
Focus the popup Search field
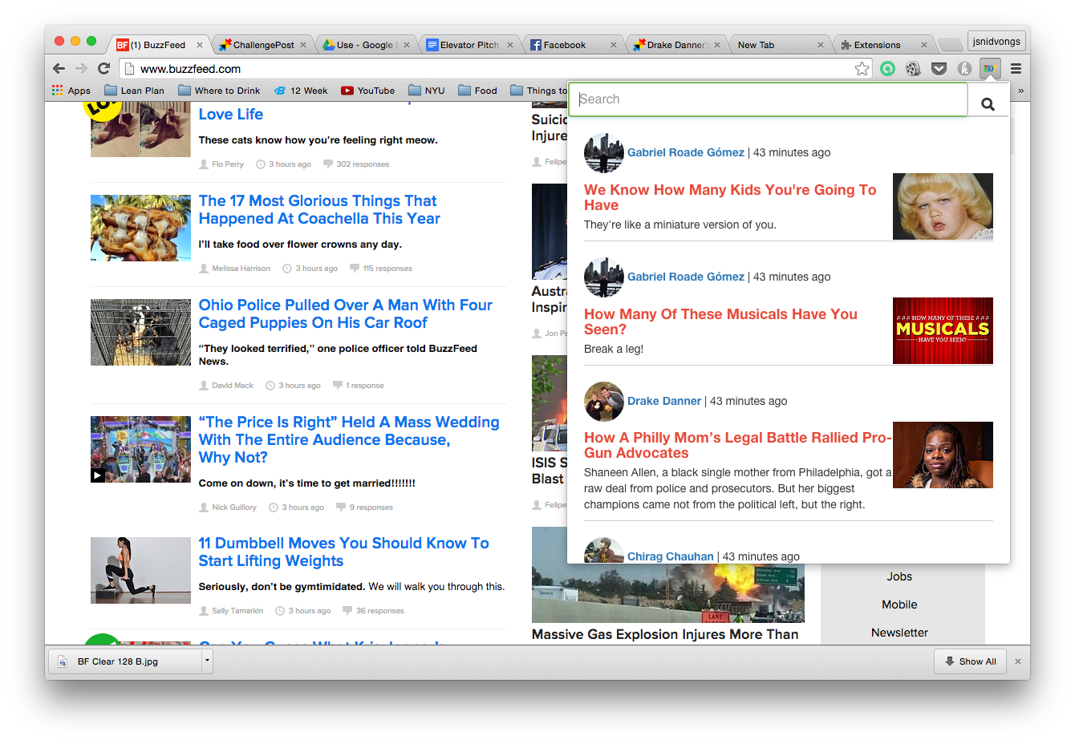[768, 99]
